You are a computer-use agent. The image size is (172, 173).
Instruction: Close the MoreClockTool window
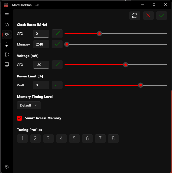(166, 4)
